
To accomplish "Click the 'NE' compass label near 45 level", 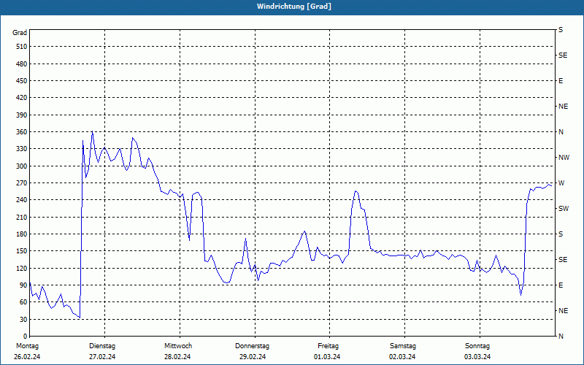I will tap(564, 311).
